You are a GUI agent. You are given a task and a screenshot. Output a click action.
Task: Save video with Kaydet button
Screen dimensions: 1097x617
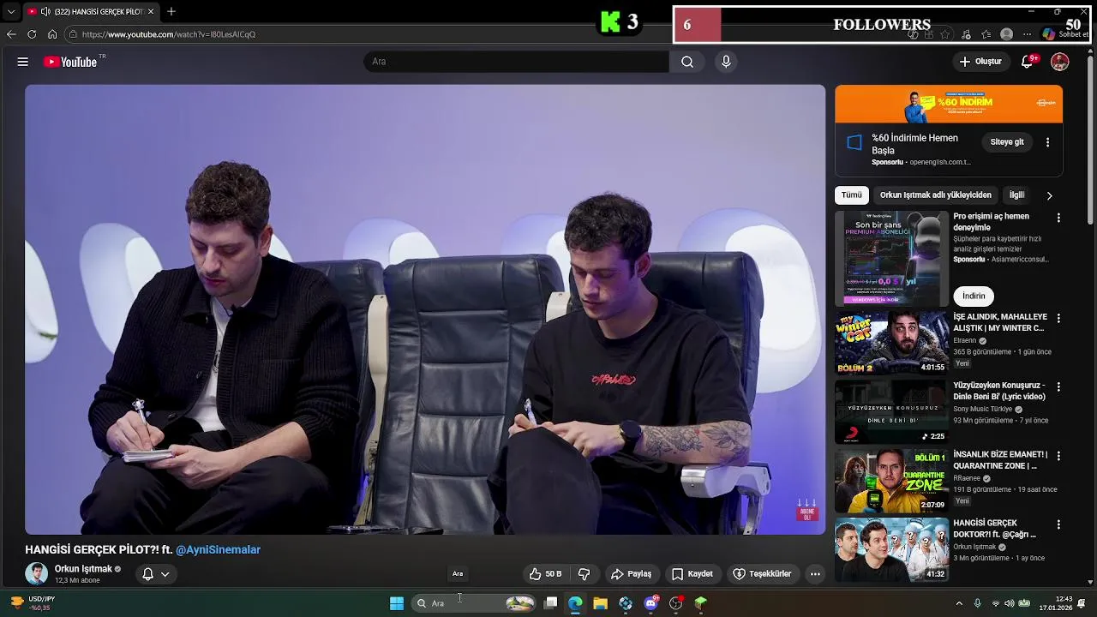[692, 573]
